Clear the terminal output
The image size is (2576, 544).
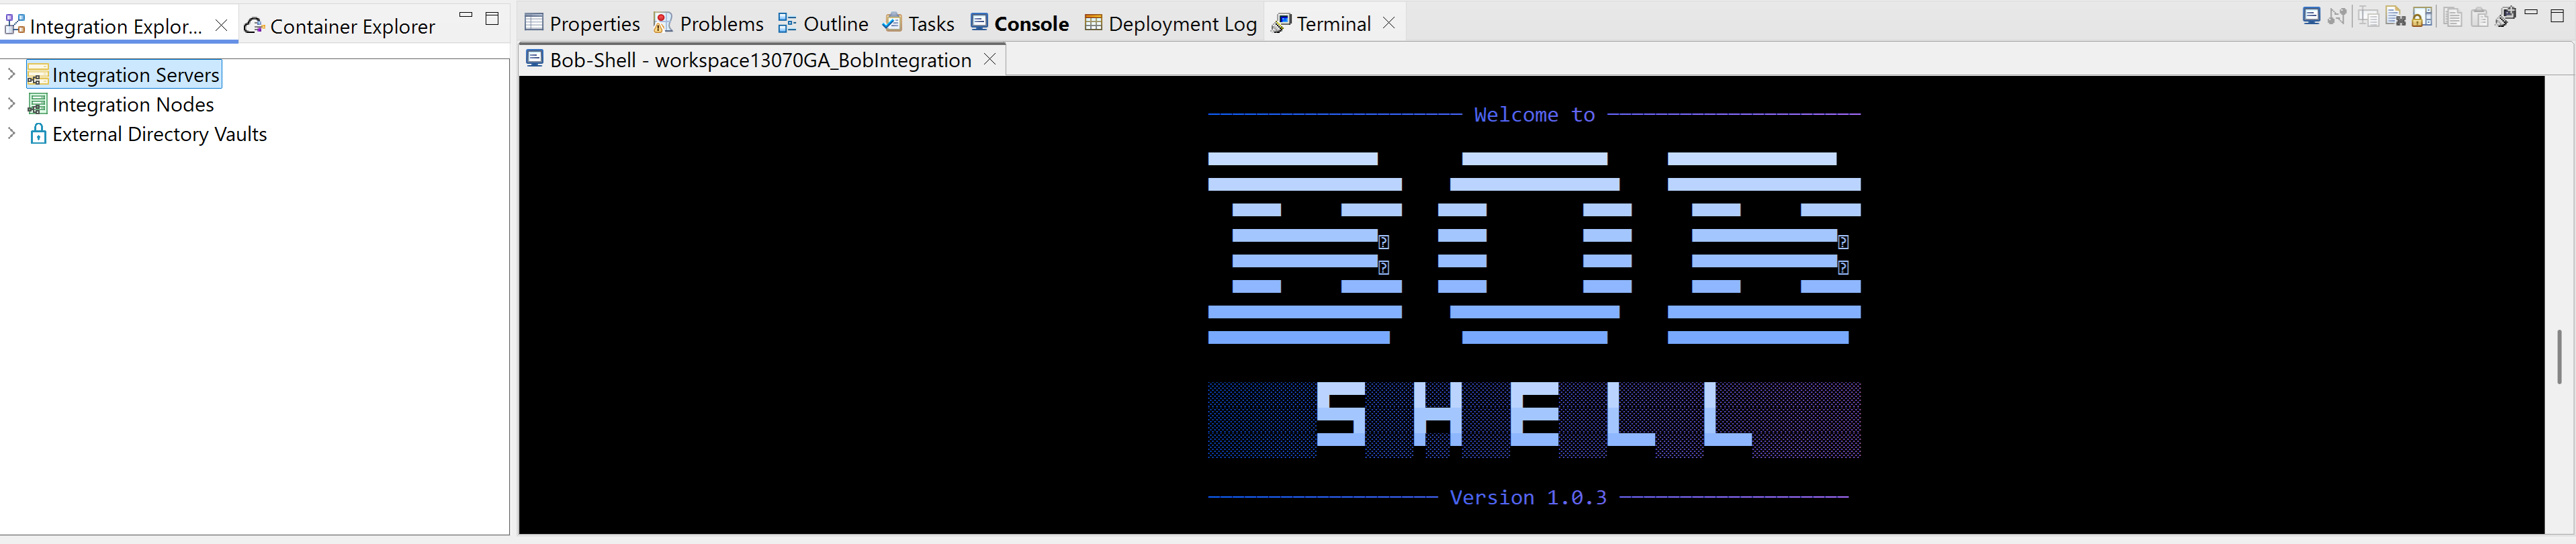point(2396,16)
